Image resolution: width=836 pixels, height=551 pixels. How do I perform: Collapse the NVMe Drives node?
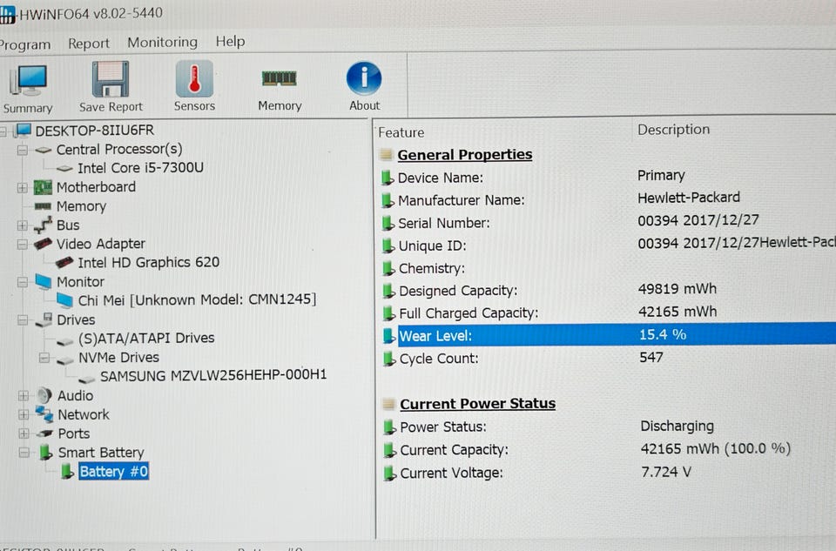tap(44, 358)
